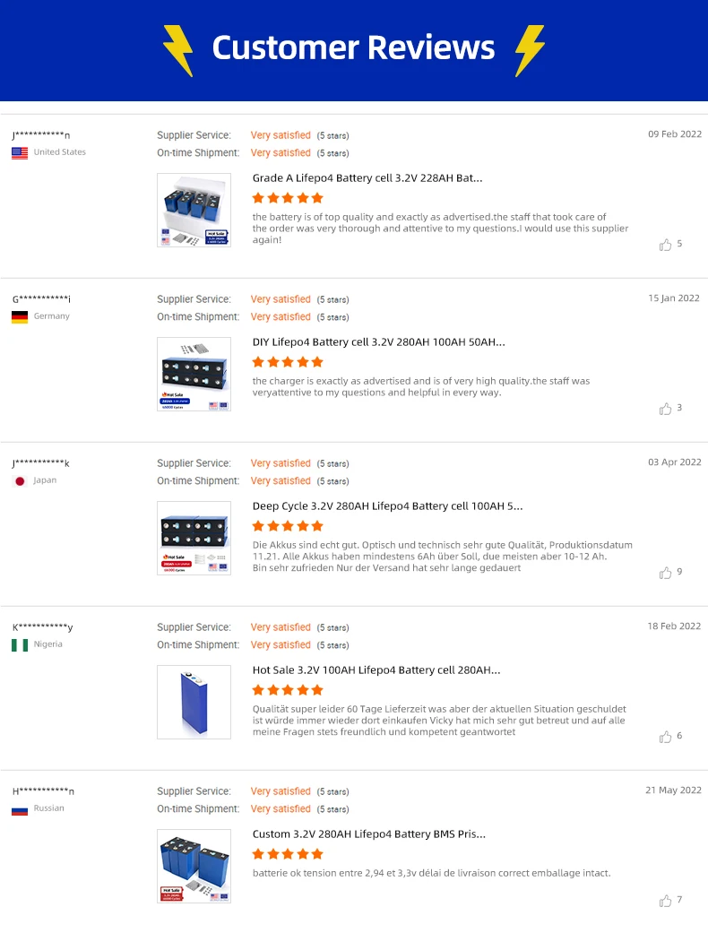
Task: Click the Customer Reviews header banner
Action: point(354,48)
